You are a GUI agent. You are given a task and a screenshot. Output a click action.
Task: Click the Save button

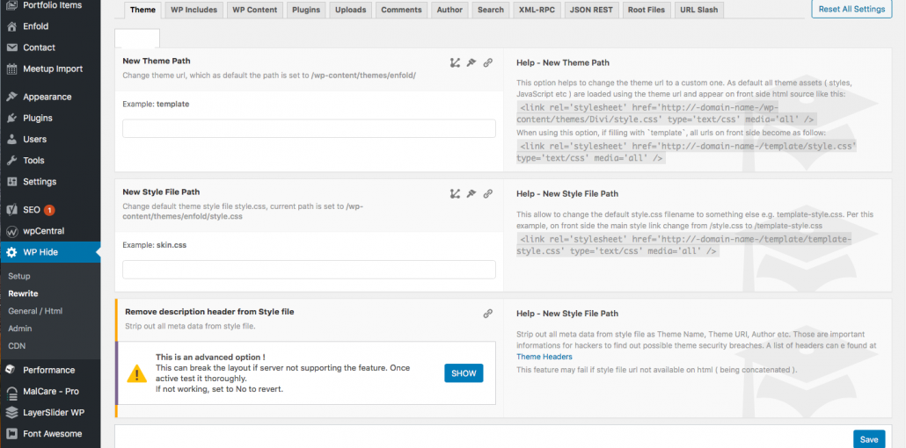coord(868,439)
